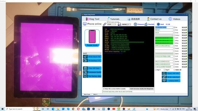Toggle the Mod checkbox

[x=174, y=30]
